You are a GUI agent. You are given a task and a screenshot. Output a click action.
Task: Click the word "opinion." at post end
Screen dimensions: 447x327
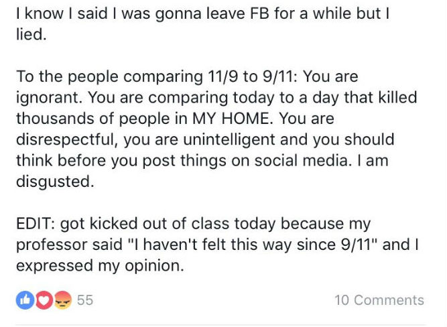click(x=154, y=266)
